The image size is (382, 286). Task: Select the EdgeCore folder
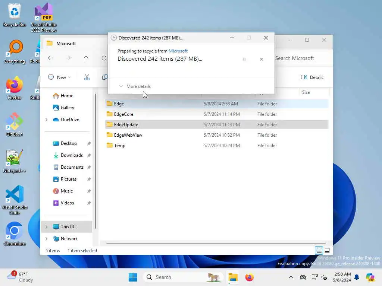tap(217, 114)
